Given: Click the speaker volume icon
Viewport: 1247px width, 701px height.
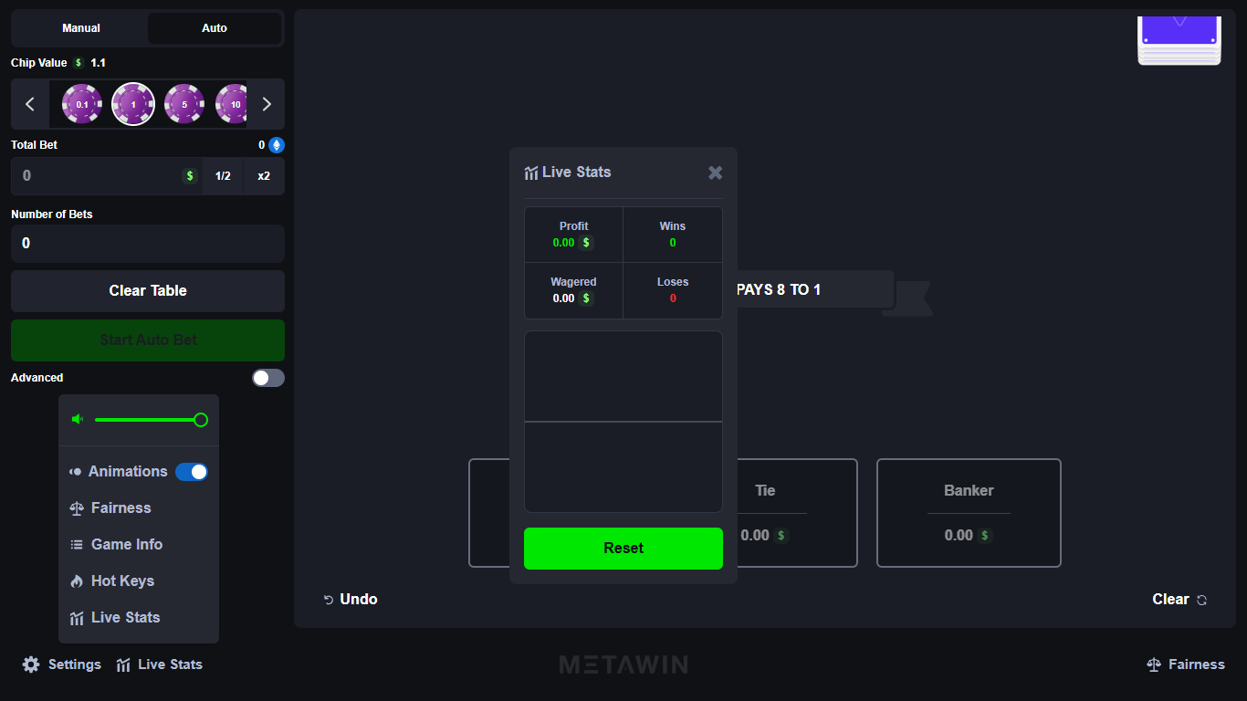Looking at the screenshot, I should 78,420.
